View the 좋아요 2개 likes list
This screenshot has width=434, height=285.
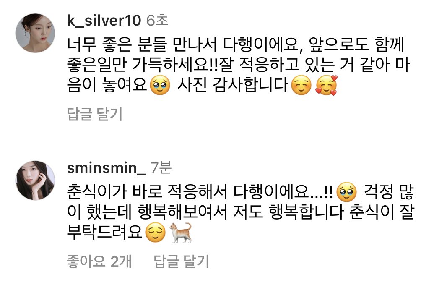pos(99,261)
